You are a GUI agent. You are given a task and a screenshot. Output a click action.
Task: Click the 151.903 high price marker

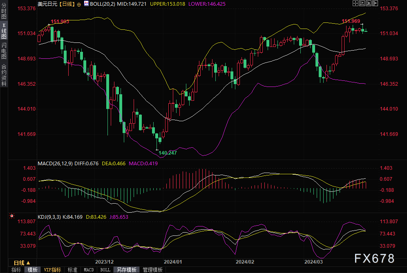click(x=60, y=22)
